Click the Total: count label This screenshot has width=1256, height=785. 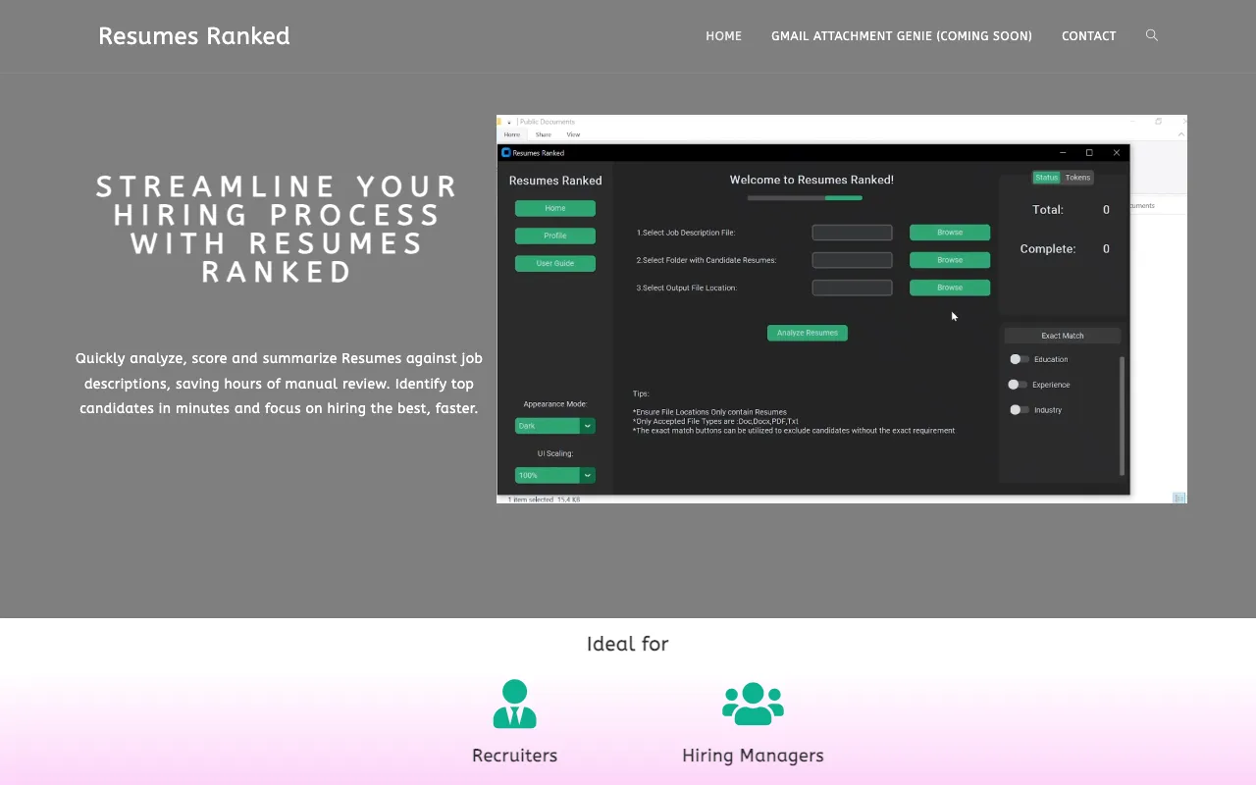coord(1048,210)
